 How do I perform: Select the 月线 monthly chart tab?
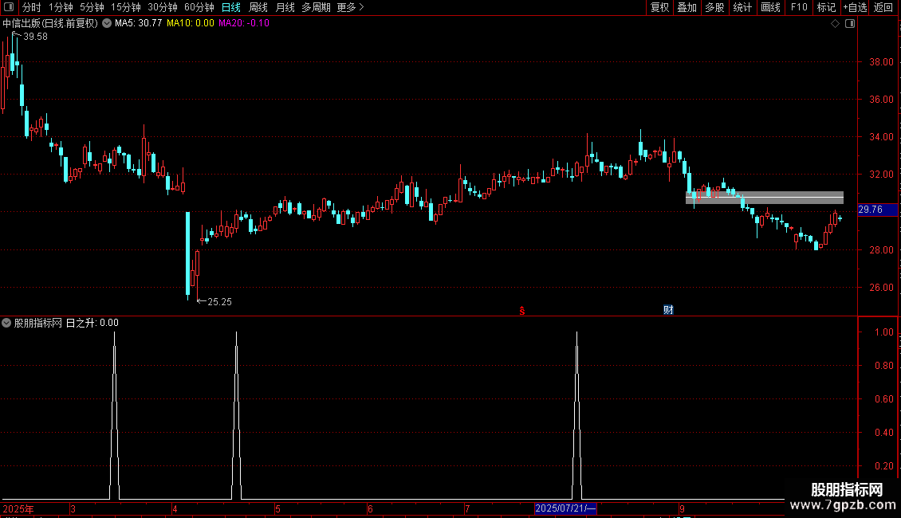point(285,7)
